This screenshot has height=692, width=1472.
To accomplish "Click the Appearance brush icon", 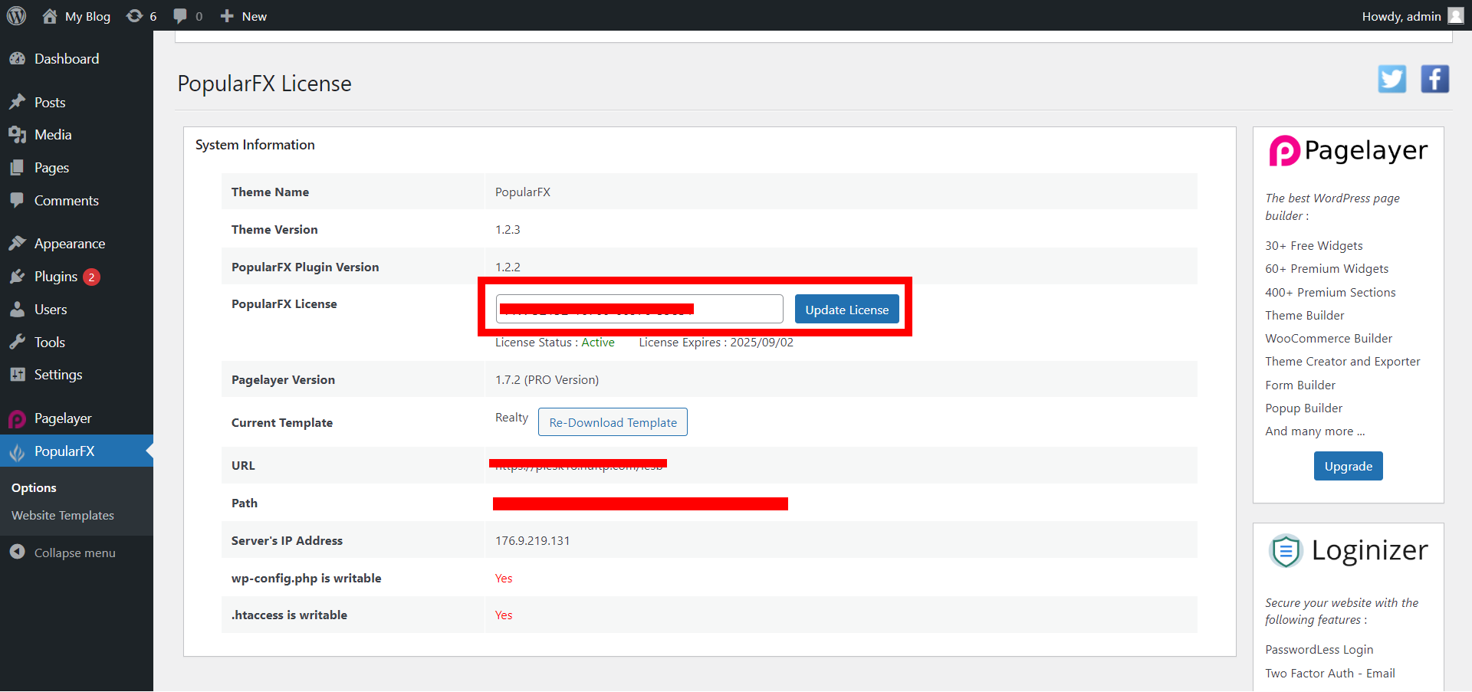I will [17, 243].
